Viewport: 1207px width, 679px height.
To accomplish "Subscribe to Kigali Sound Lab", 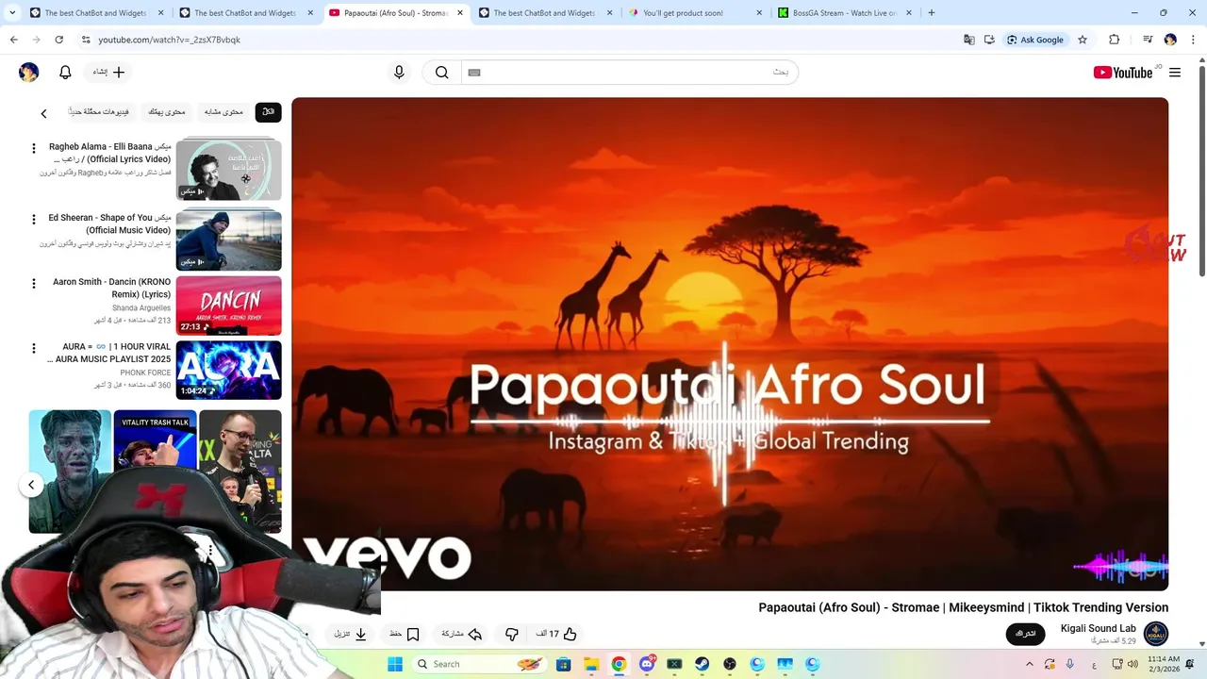I will tap(1026, 634).
